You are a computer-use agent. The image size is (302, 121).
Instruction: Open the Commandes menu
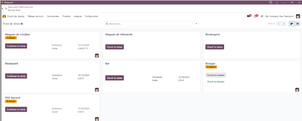tap(53, 16)
